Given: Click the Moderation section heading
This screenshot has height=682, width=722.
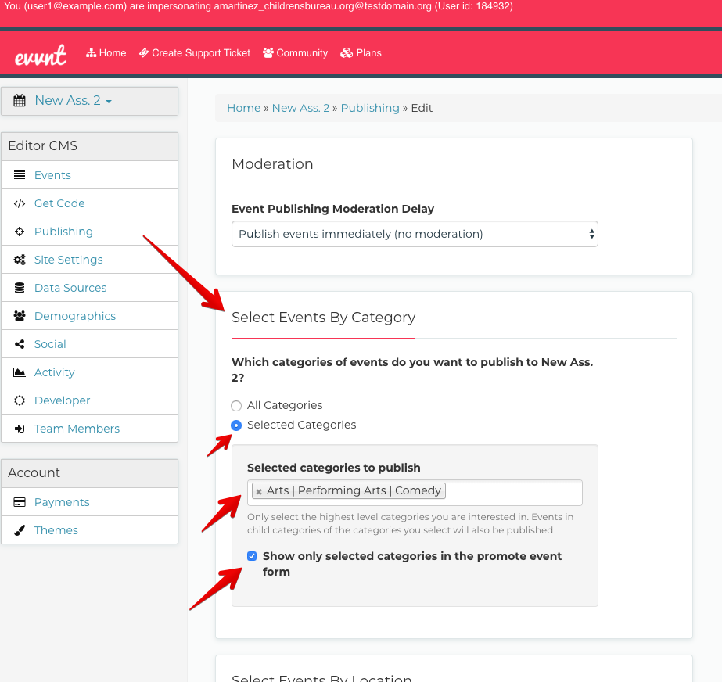Looking at the screenshot, I should pyautogui.click(x=272, y=164).
